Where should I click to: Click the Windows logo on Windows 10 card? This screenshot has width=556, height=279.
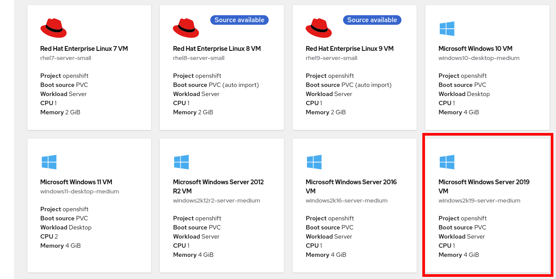tap(447, 29)
